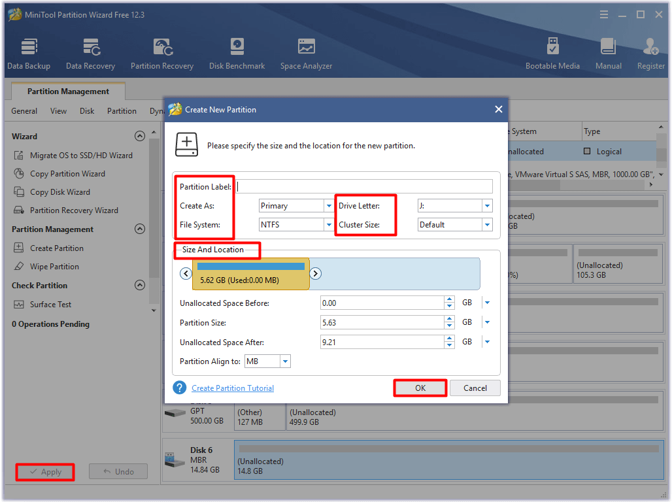
Task: Open the Disk menu
Action: [x=87, y=111]
